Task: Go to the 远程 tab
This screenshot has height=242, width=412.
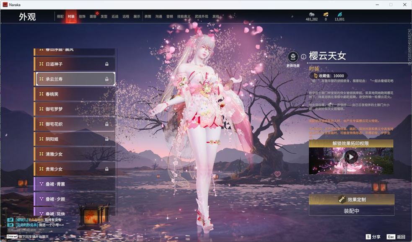Action: pos(126,16)
